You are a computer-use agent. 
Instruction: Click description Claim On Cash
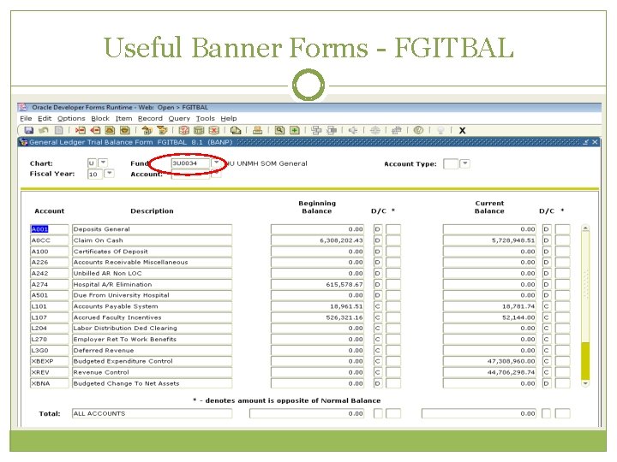pyautogui.click(x=152, y=240)
